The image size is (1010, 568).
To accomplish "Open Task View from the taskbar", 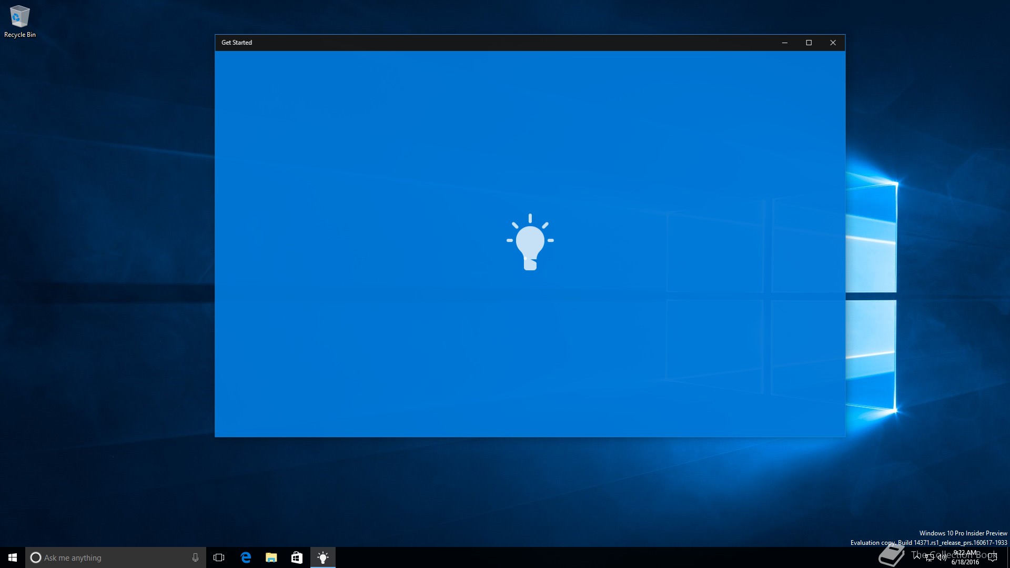I will point(219,557).
